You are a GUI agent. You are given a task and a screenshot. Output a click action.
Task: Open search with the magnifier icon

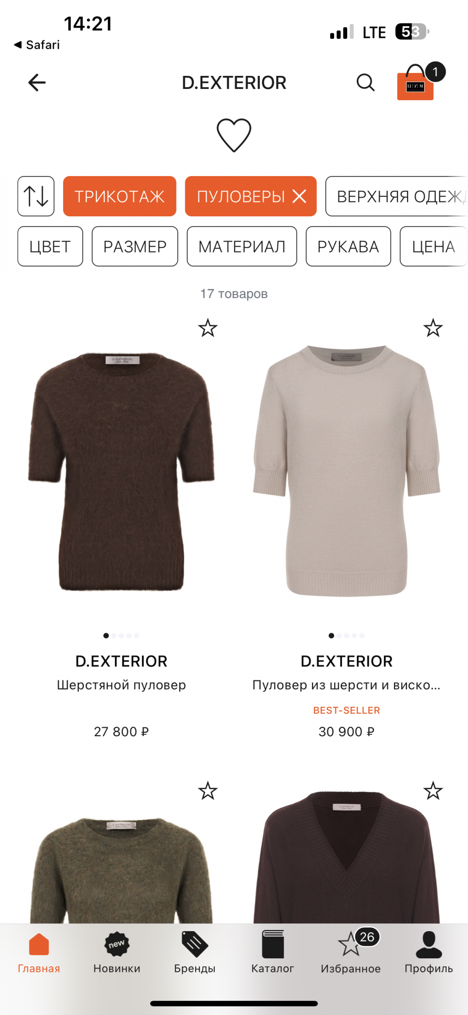coord(366,82)
